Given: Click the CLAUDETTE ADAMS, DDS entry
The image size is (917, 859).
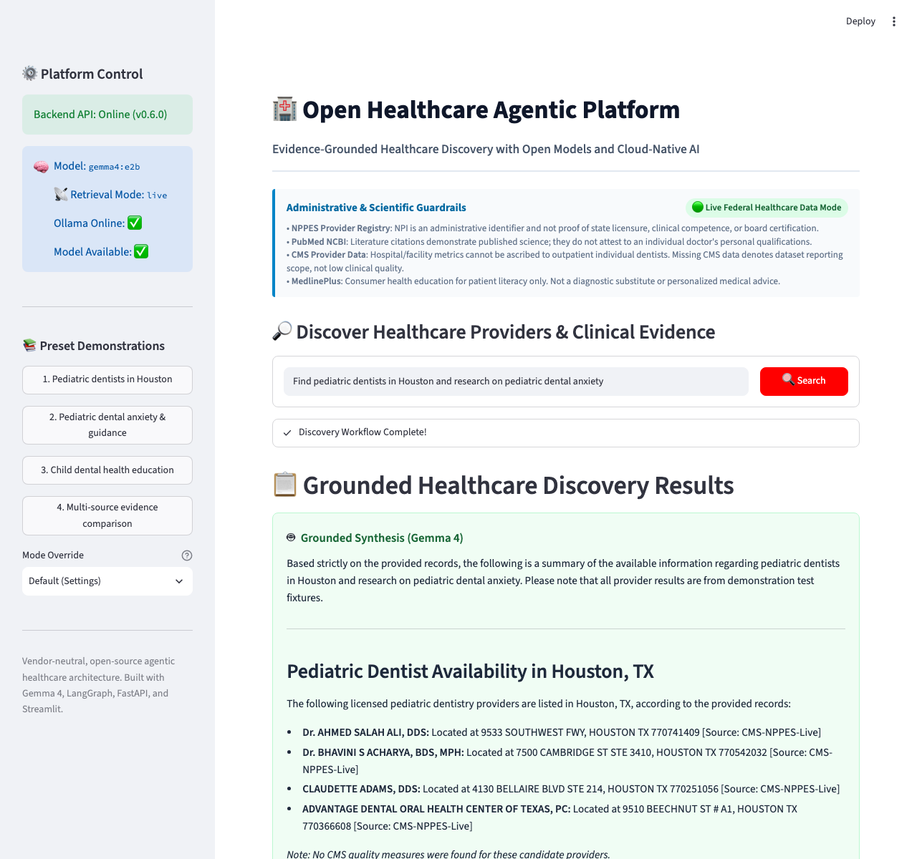Looking at the screenshot, I should pos(571,789).
